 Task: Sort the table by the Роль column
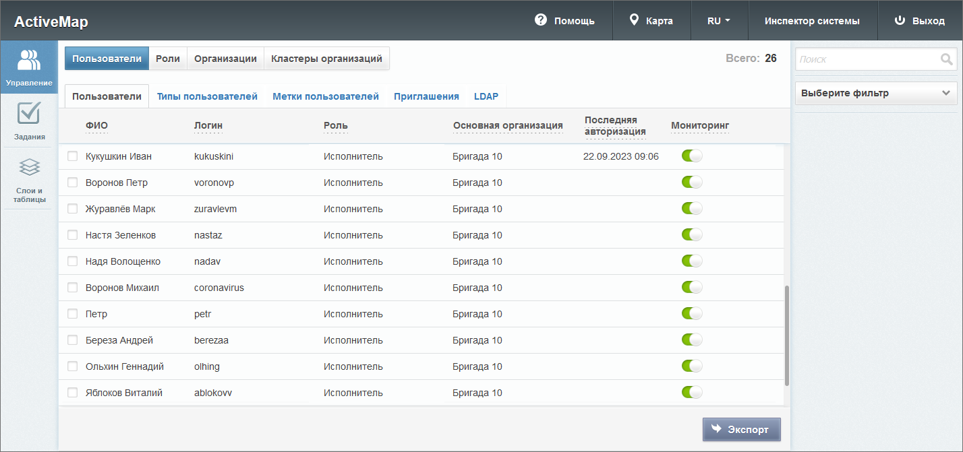click(335, 125)
